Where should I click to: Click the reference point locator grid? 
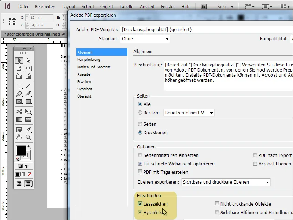coord(12,21)
